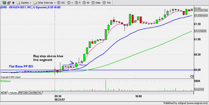Click the 08/24/07 date label
Image resolution: width=209 pixels, height=105 pixels.
click(x=60, y=100)
